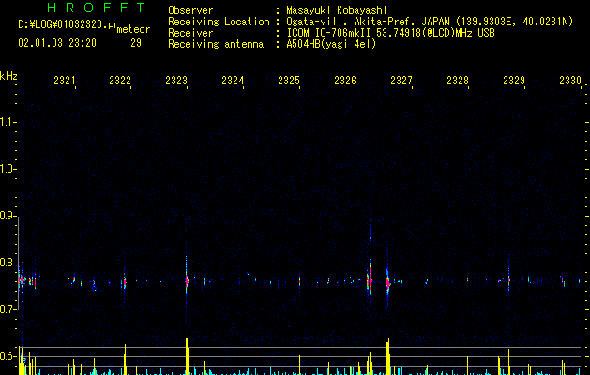Image resolution: width=590 pixels, height=375 pixels.
Task: Click the yellow intensity peak at 2323
Action: (x=187, y=355)
